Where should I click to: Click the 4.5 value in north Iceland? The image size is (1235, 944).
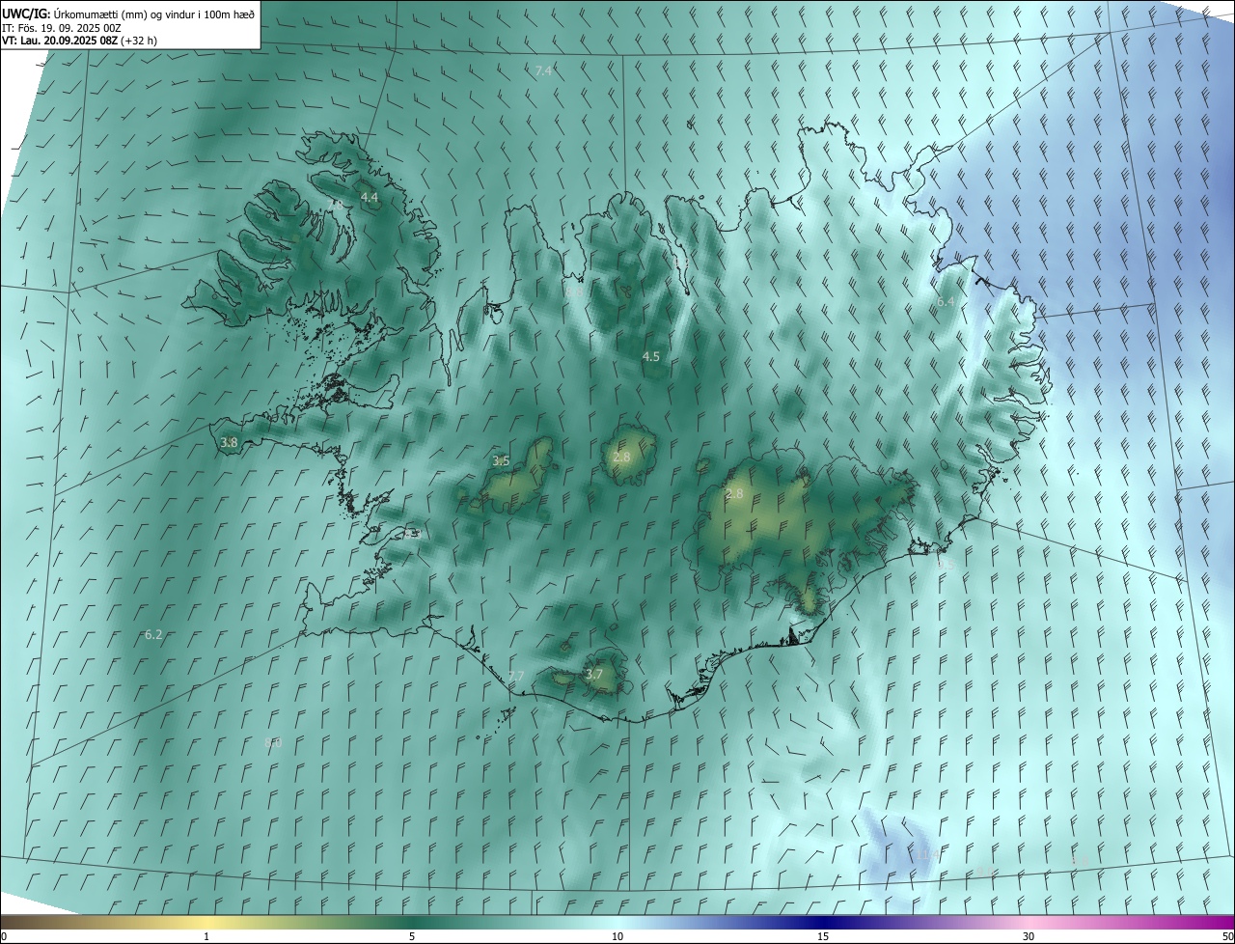pyautogui.click(x=651, y=356)
